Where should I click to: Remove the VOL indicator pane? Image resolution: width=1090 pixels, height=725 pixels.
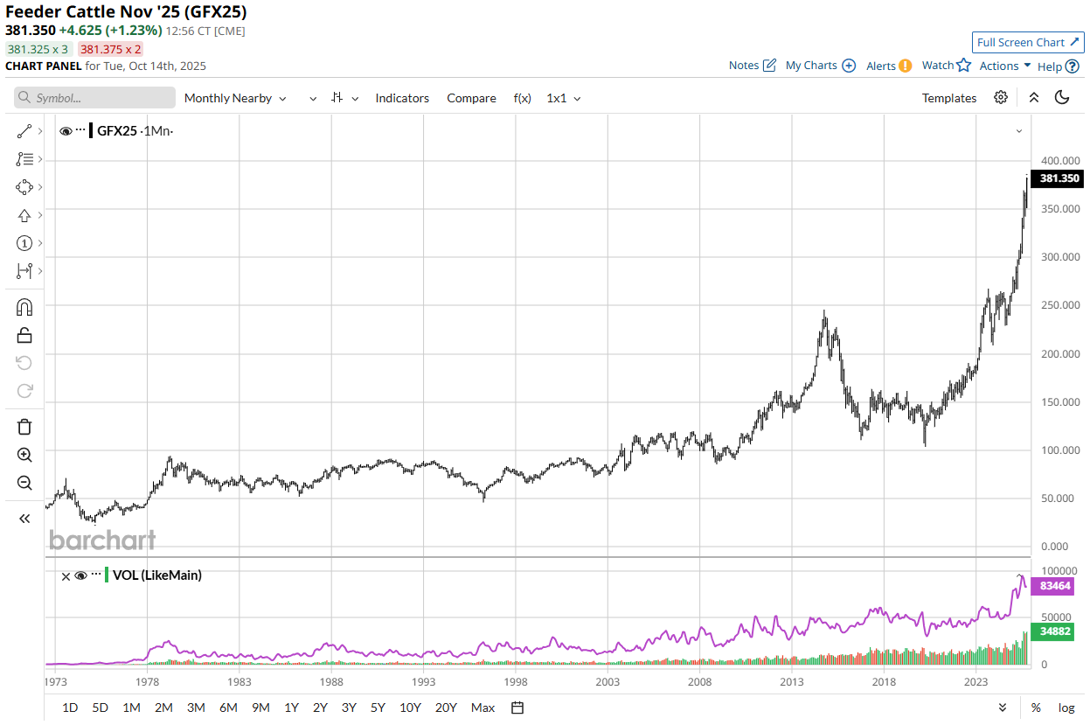[x=66, y=575]
